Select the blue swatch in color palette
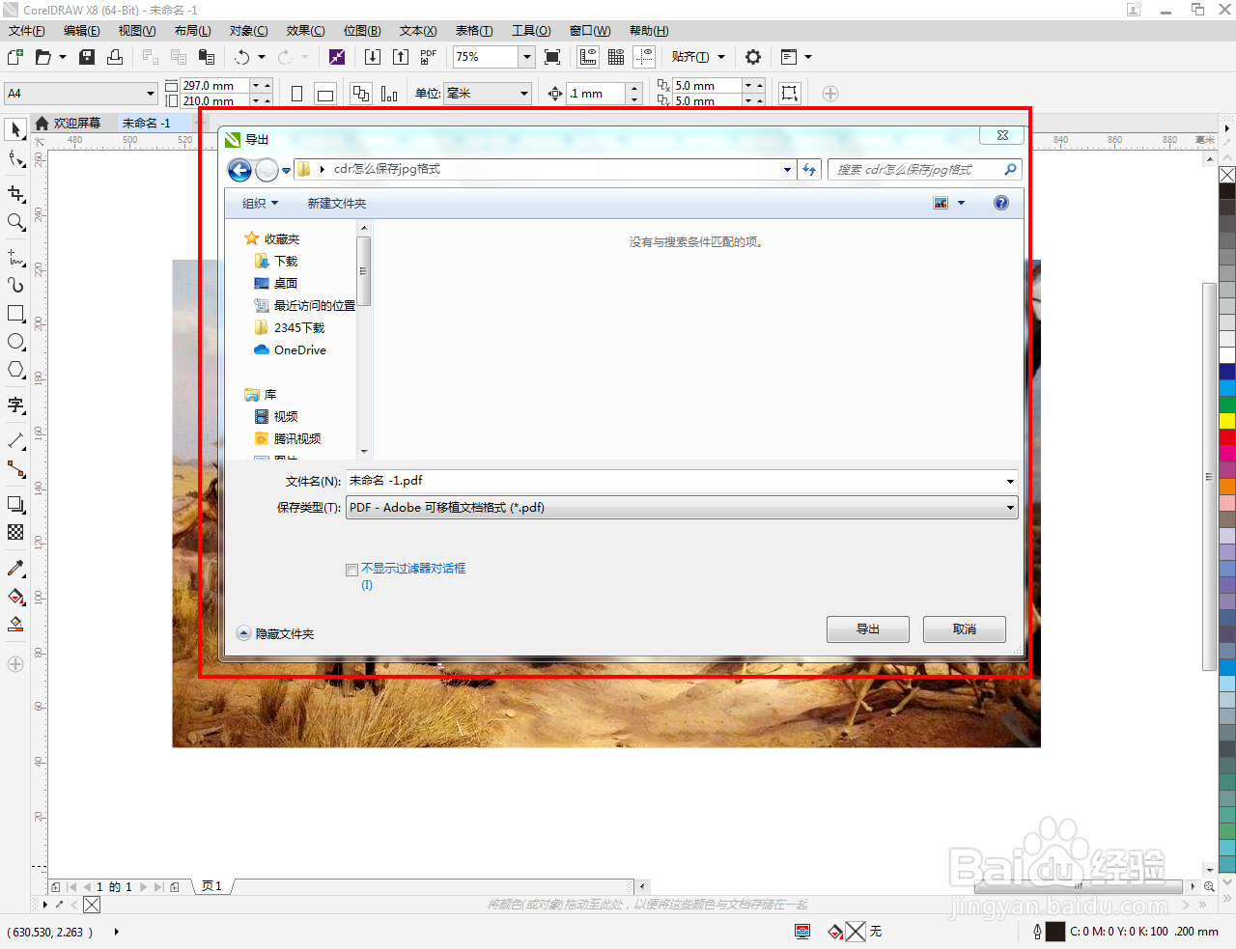The height and width of the screenshot is (949, 1236). tap(1227, 372)
